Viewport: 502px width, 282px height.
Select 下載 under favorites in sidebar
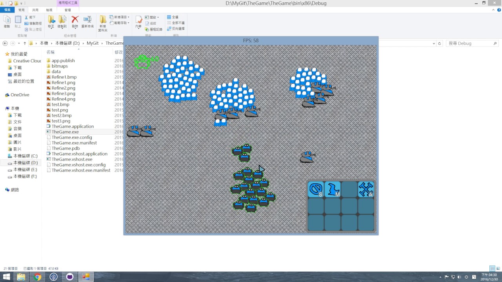[18, 67]
